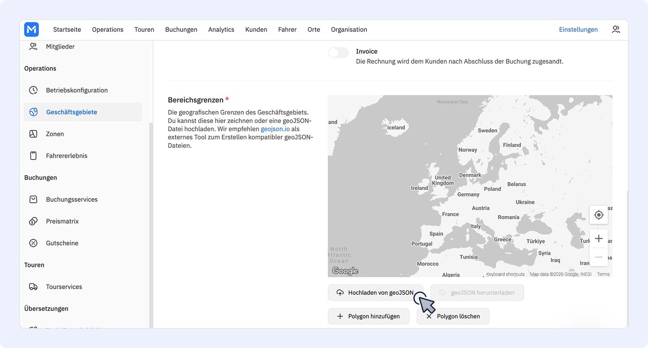Open Operations in top navigation

pyautogui.click(x=108, y=29)
